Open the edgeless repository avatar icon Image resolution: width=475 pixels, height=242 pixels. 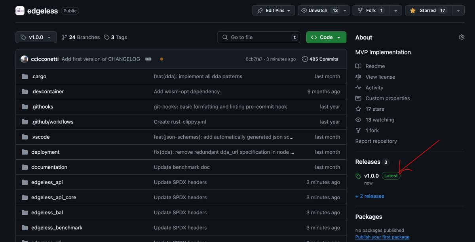20,11
